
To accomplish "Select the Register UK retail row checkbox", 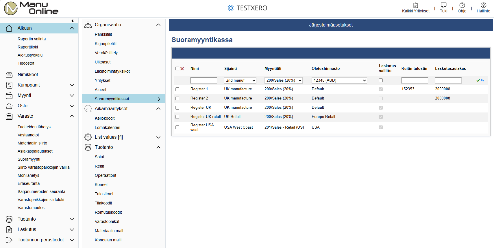I will [177, 117].
